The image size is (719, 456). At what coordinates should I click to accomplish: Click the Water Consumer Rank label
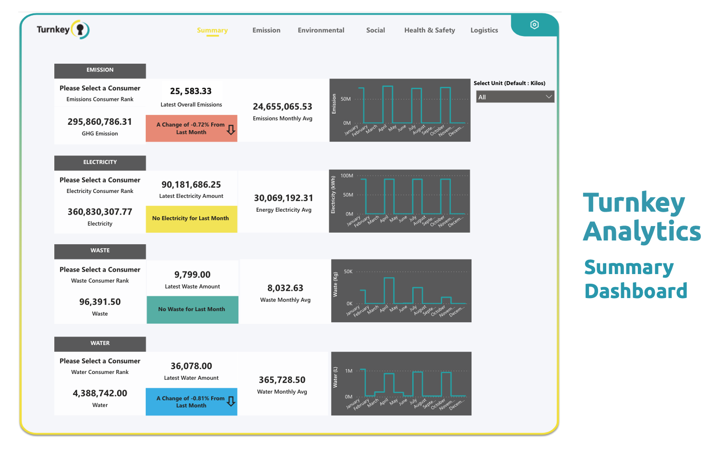click(x=100, y=372)
